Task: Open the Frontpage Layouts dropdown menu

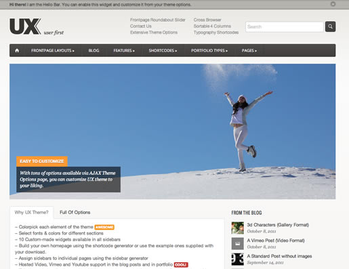Action: tap(53, 51)
